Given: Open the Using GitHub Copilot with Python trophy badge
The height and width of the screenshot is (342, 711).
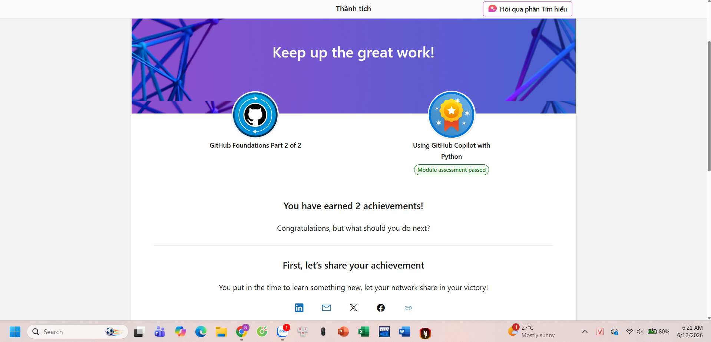Looking at the screenshot, I should click(452, 115).
